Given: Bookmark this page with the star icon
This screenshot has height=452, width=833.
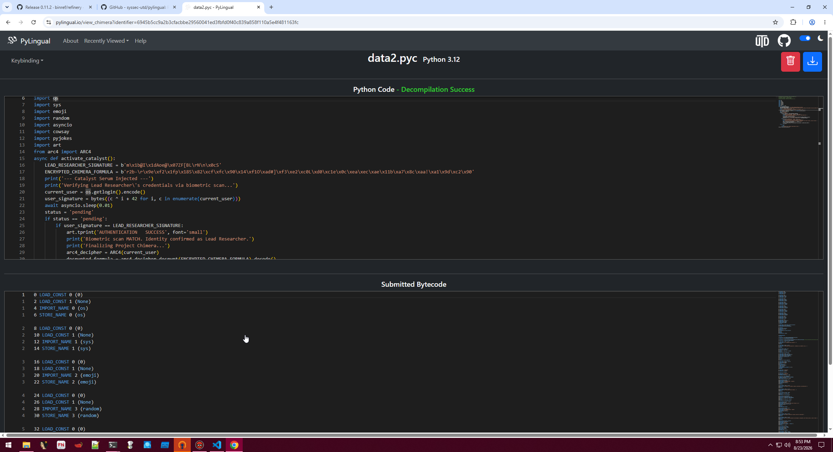Looking at the screenshot, I should (x=775, y=22).
